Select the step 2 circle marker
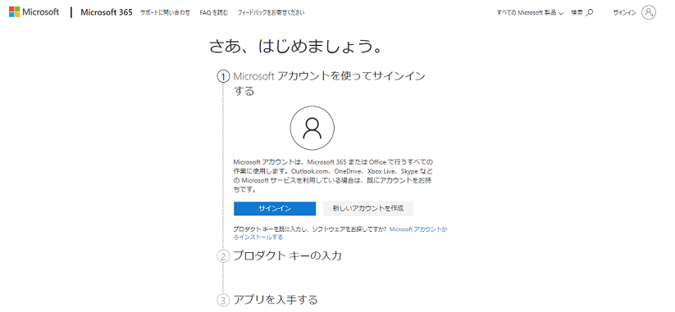The height and width of the screenshot is (312, 675). [223, 256]
